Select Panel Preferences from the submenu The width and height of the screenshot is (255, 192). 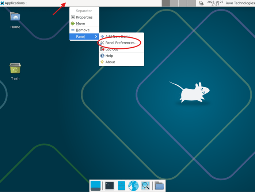click(x=121, y=43)
